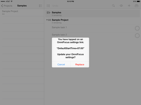
Task: Select the Samples folder header row
Action: coord(92,14)
